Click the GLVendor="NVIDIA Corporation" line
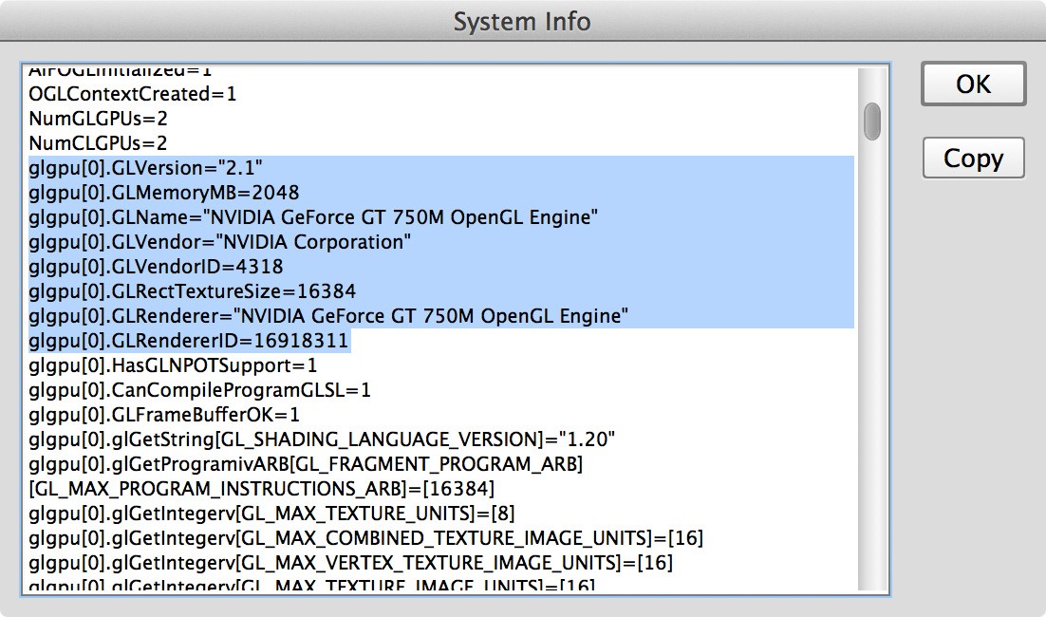 pos(219,242)
